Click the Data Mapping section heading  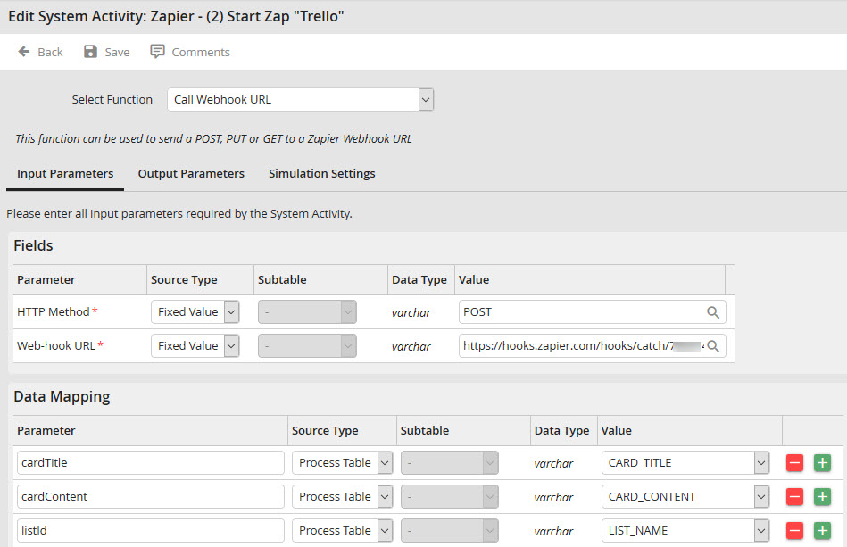pyautogui.click(x=62, y=397)
